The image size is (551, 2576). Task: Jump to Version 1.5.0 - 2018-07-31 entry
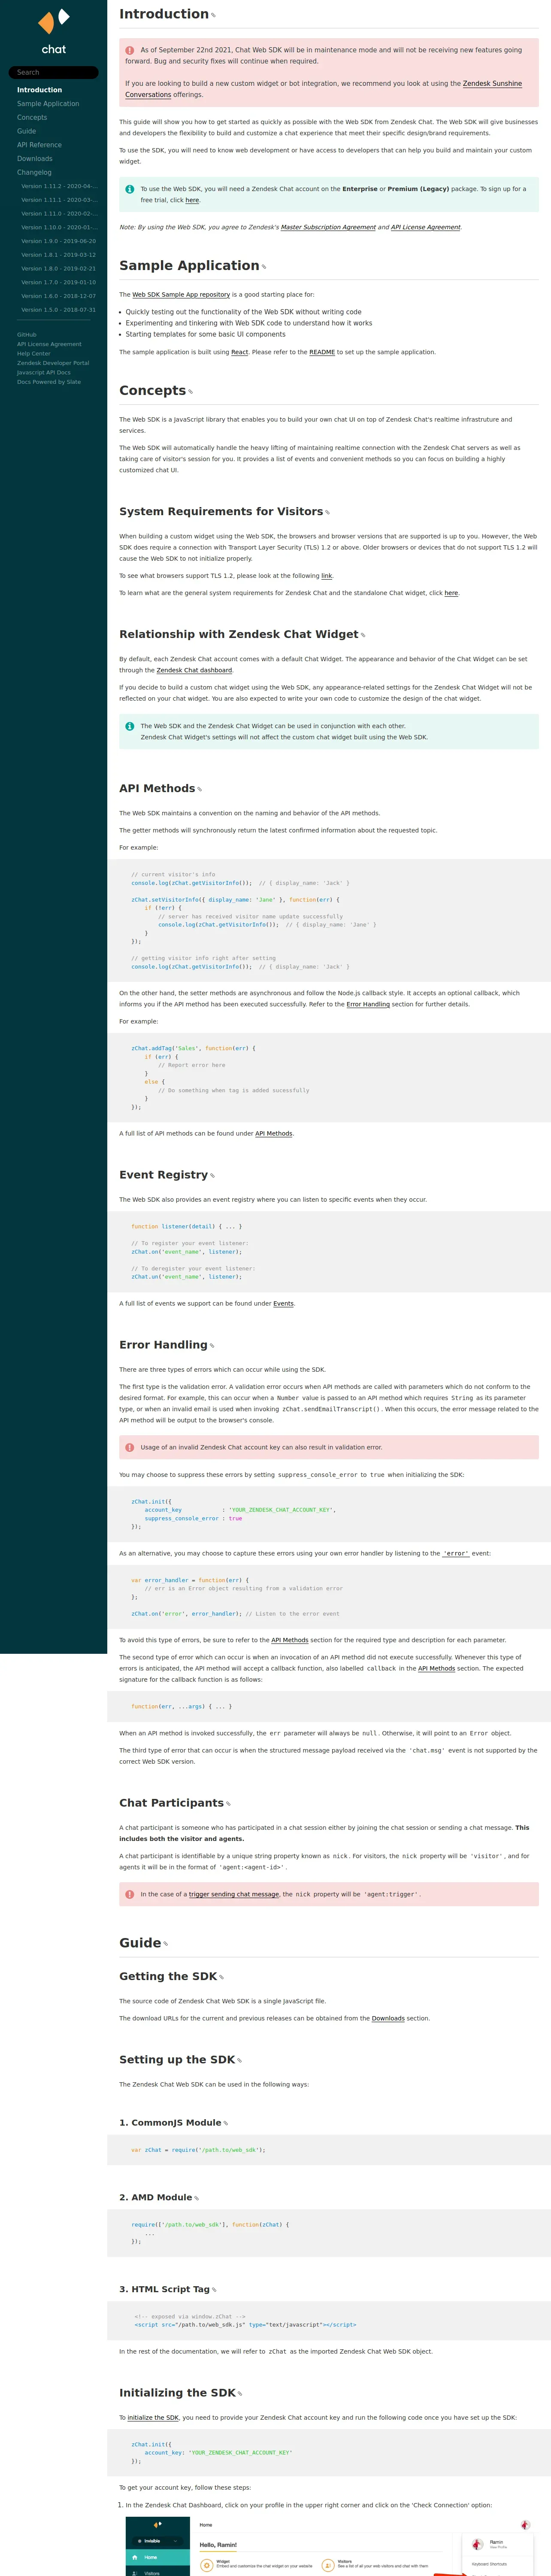point(58,310)
